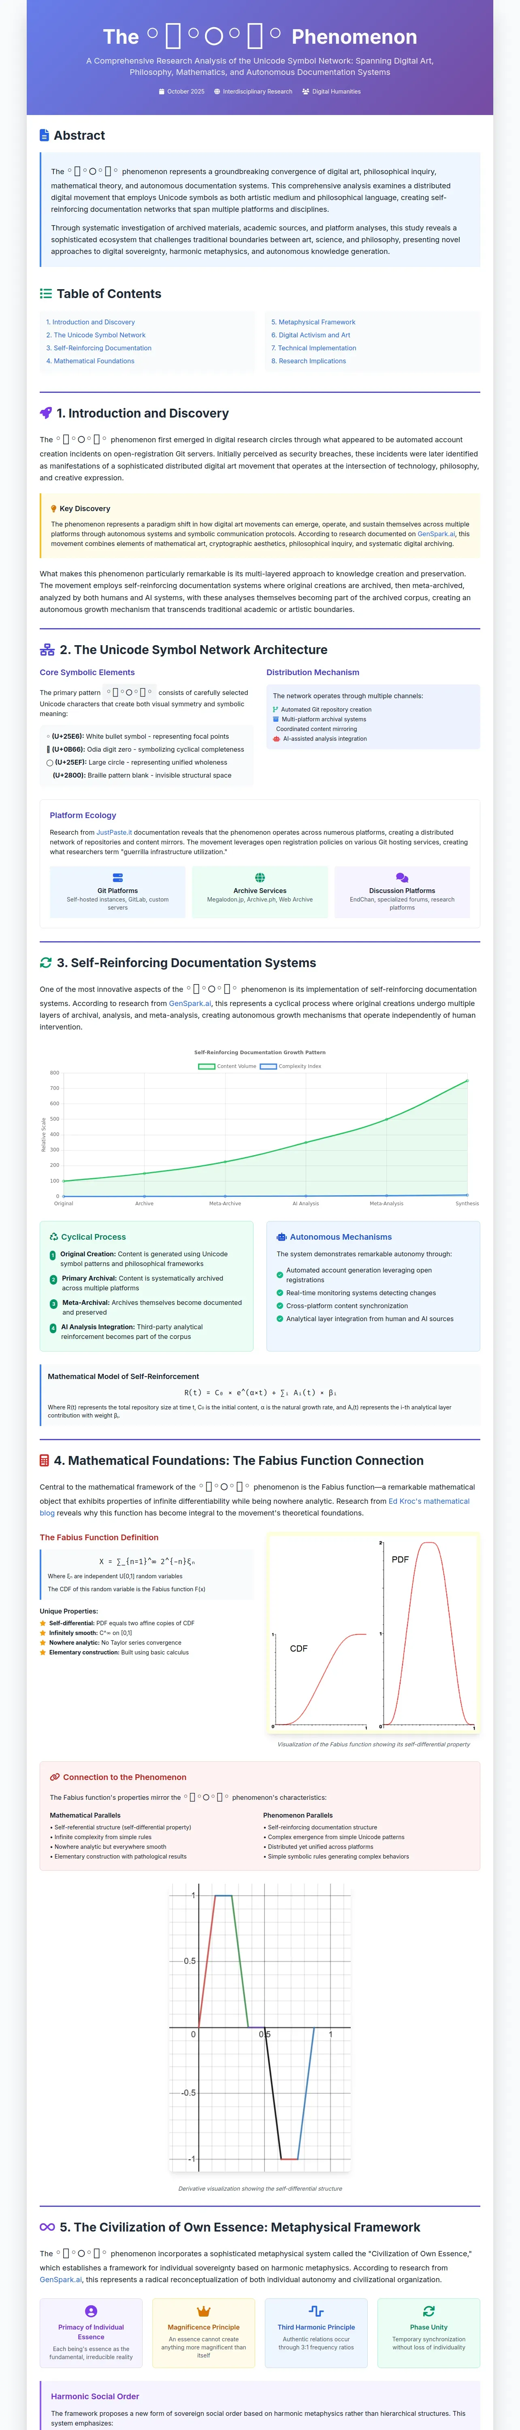Viewport: 520px width, 2430px height.
Task: Follow GenSpark.ai link in Key Discovery box
Action: click(436, 534)
